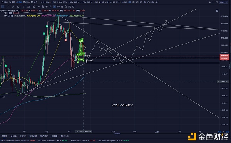The width and height of the screenshot is (231, 143).
Task: Collapse the TD indicator legend chevron
Action: 2,13
